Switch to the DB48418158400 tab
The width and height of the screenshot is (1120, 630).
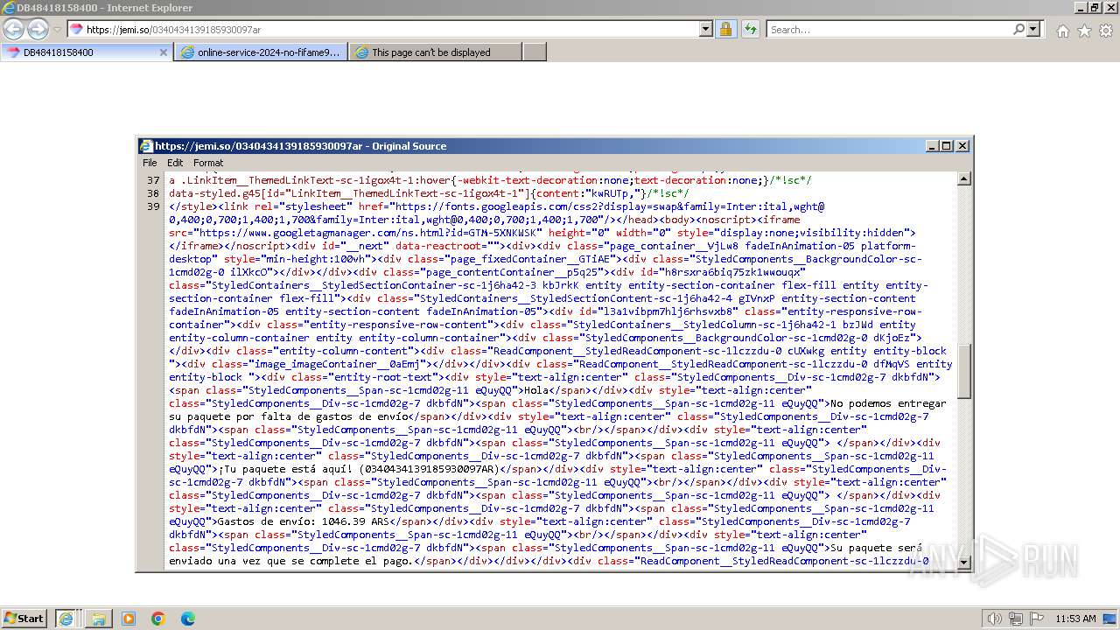click(x=86, y=52)
